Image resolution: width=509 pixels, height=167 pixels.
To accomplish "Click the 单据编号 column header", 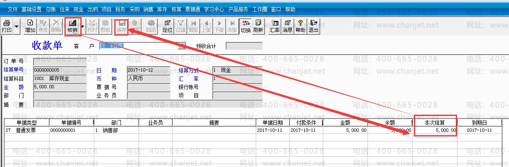I will point(72,123).
